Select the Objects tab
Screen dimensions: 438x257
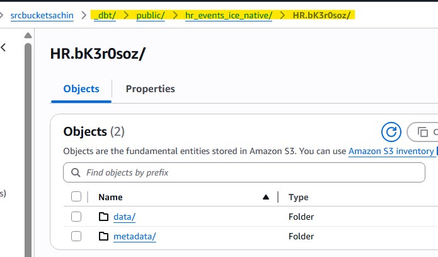[81, 89]
